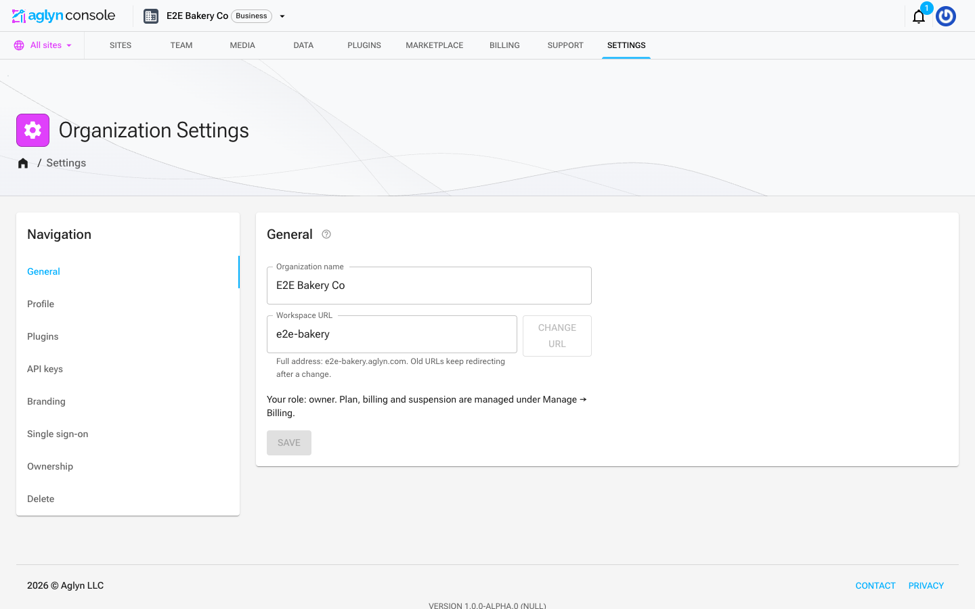Click the organization building icon
The image size is (975, 609).
point(151,16)
